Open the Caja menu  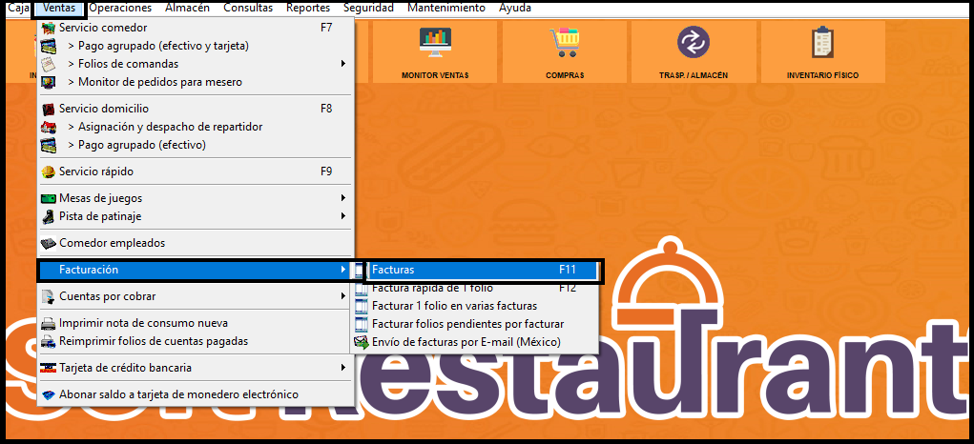click(18, 8)
